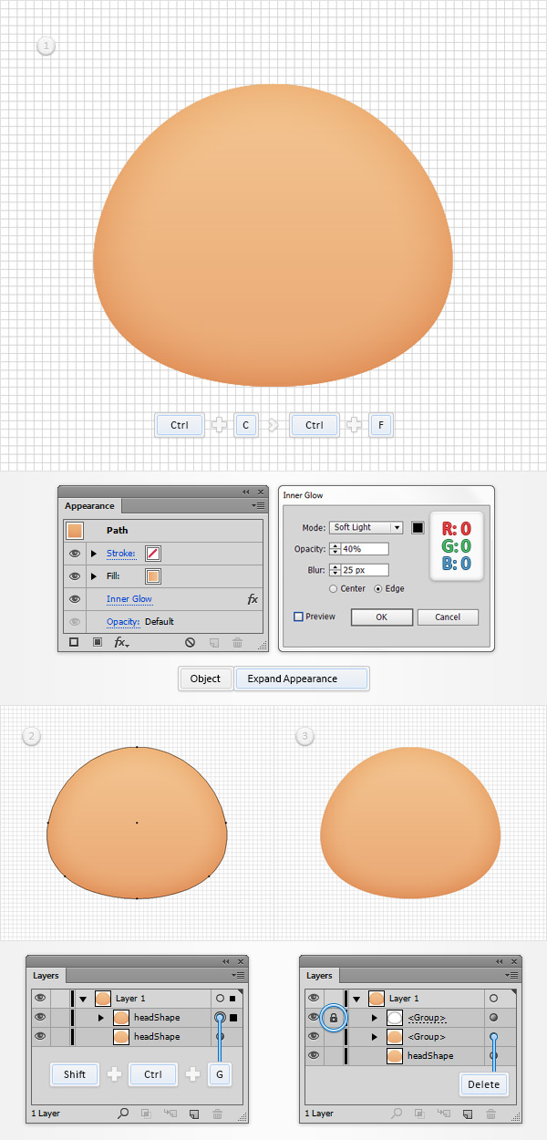The height and width of the screenshot is (1140, 547).
Task: Open Object menu
Action: click(205, 679)
